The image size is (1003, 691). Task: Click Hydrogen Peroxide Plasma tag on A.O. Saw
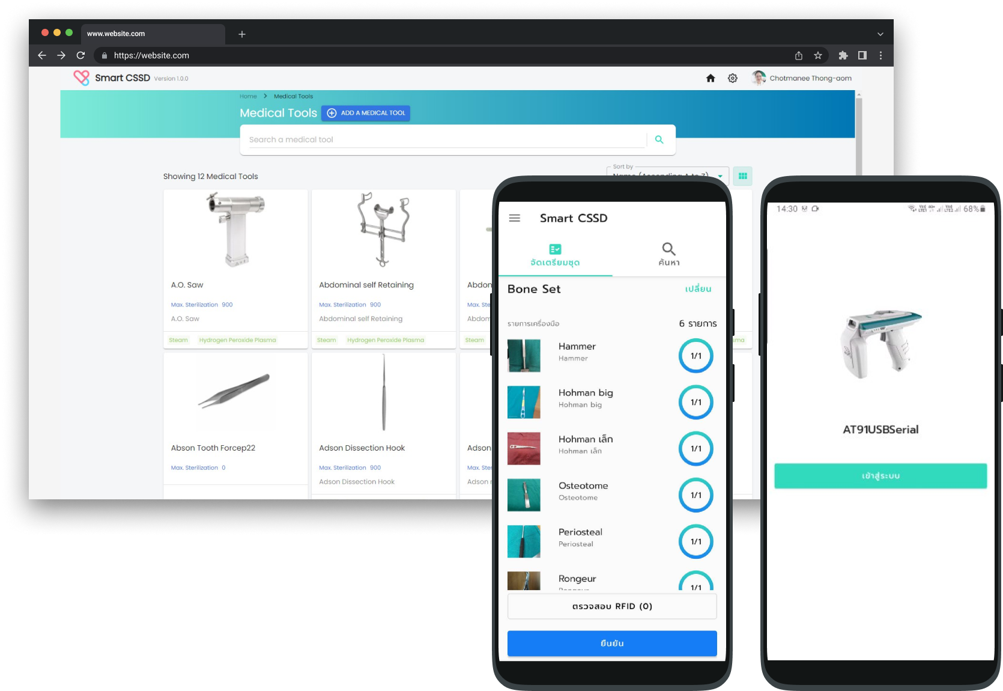click(238, 340)
